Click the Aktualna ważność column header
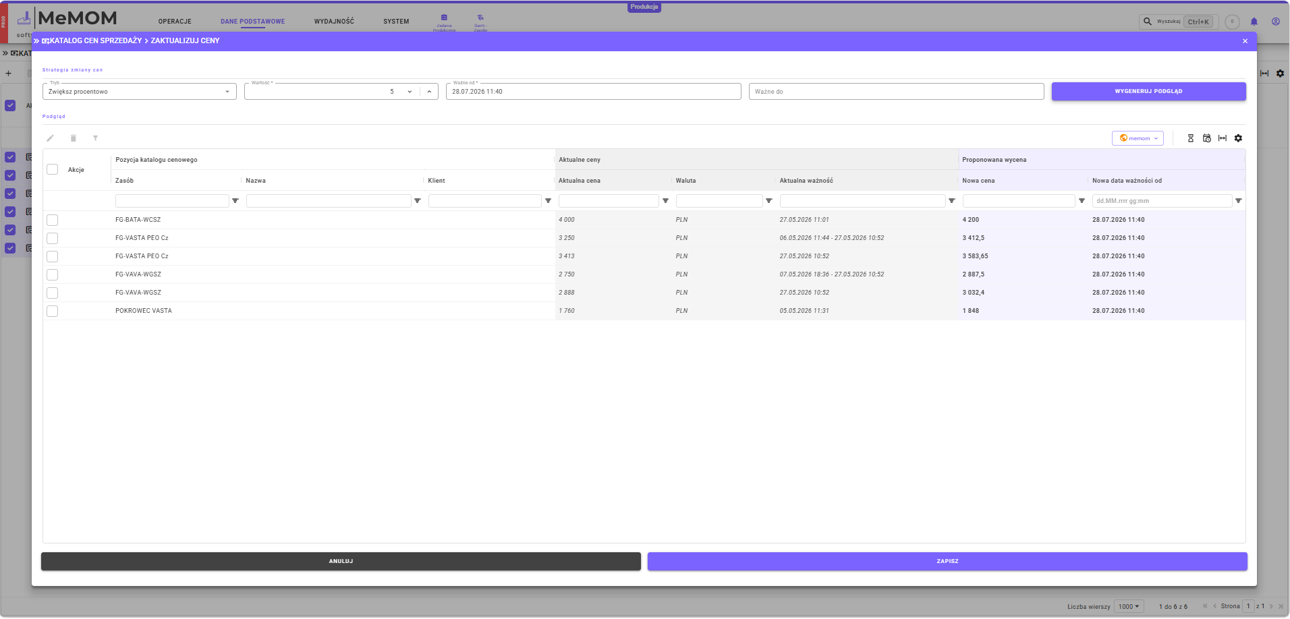This screenshot has height=619, width=1290. (x=806, y=181)
